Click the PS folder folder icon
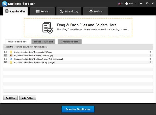This screenshot has height=115, width=156. pos(11,52)
